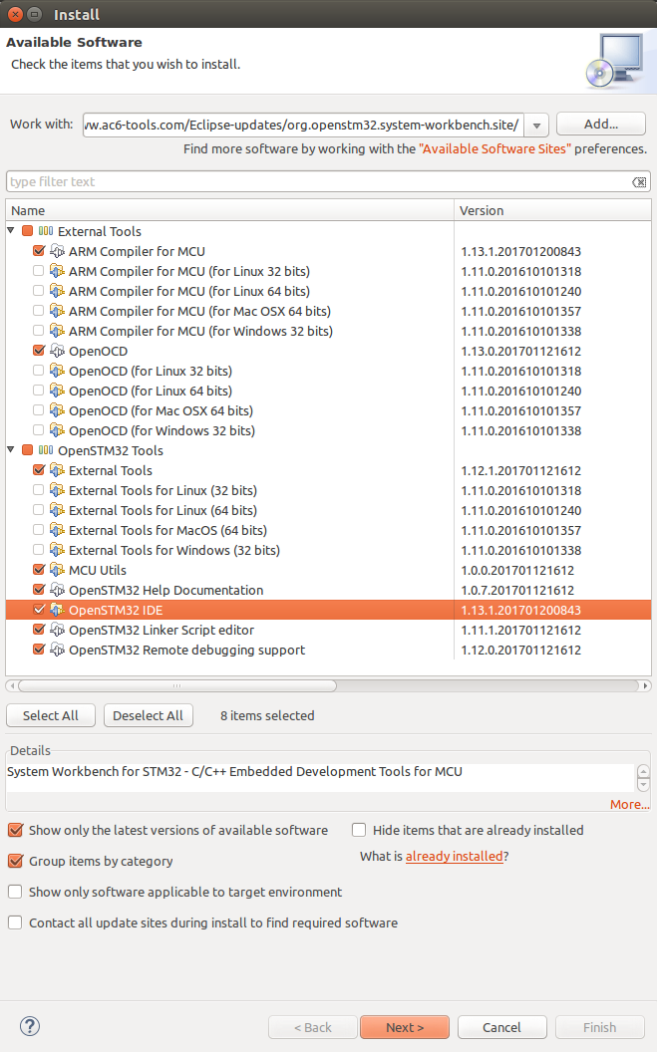
Task: Click the OpenSTM32 Linker Script editor icon
Action: 57,630
